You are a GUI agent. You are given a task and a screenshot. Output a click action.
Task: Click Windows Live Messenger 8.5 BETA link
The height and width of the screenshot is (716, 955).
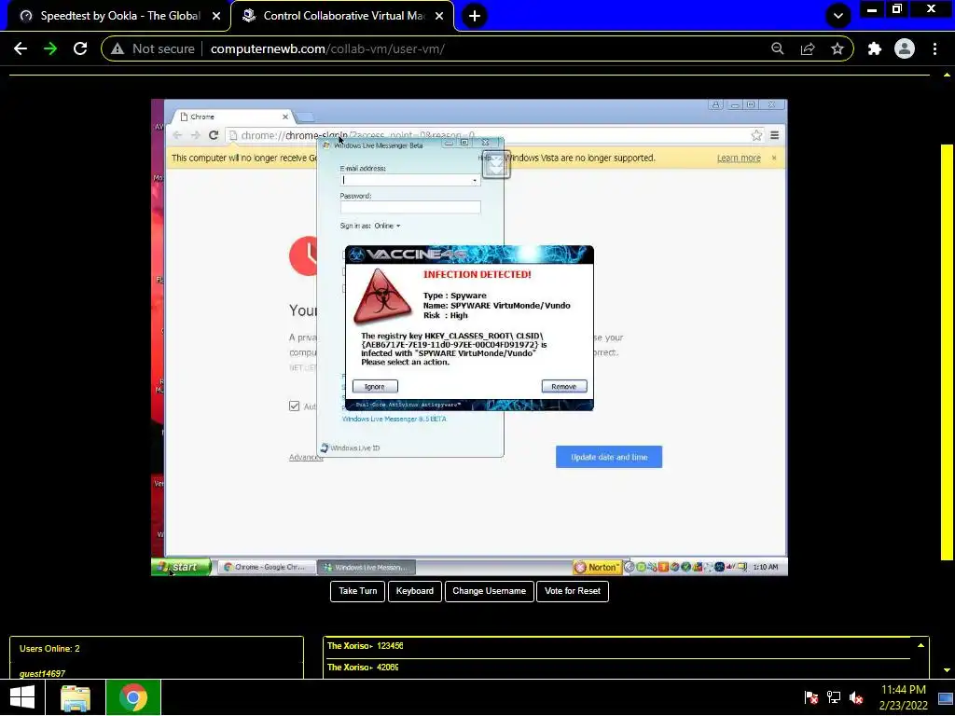coord(394,419)
